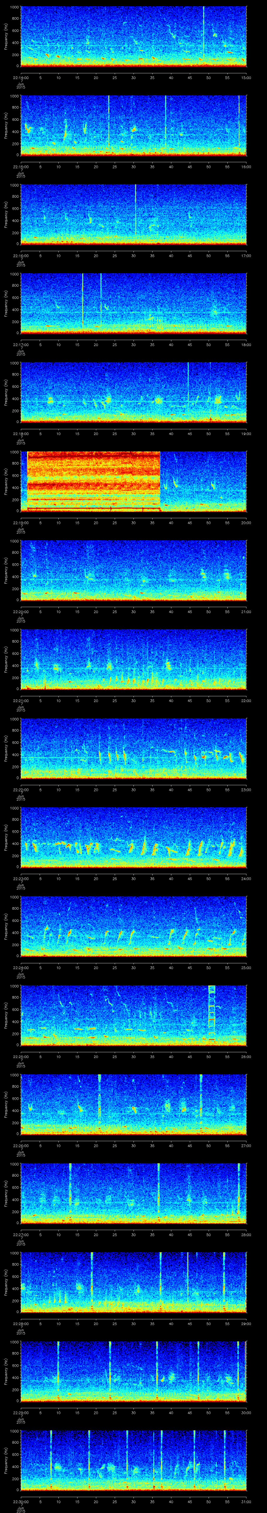Click the 22:17:00 start time label
The image size is (267, 1513).
point(21,345)
